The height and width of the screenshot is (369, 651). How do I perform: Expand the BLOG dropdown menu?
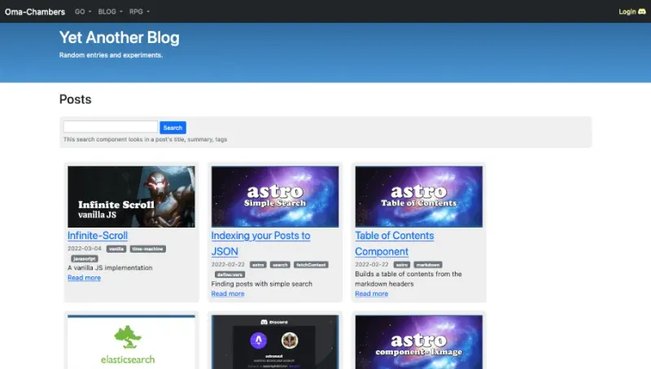[110, 11]
